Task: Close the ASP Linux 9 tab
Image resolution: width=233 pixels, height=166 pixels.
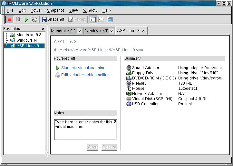Action: tap(143, 31)
